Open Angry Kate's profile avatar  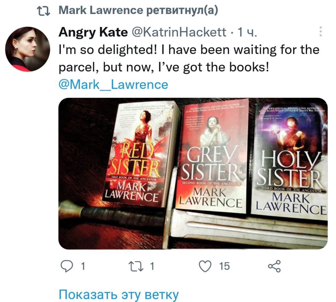27,49
